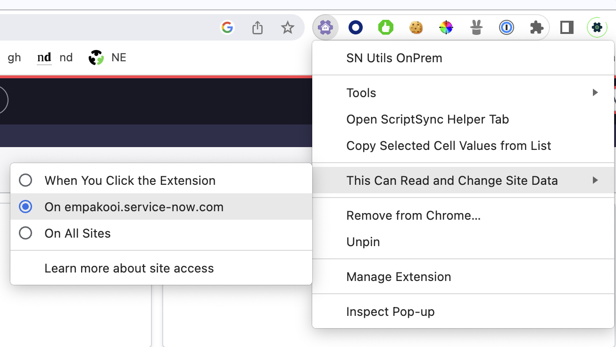Image resolution: width=616 pixels, height=347 pixels.
Task: Open the 'gh' bookmark
Action: pyautogui.click(x=14, y=58)
